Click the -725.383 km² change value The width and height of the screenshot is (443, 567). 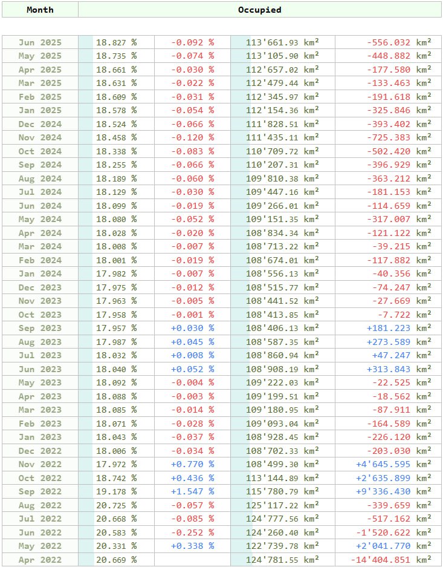pos(399,137)
